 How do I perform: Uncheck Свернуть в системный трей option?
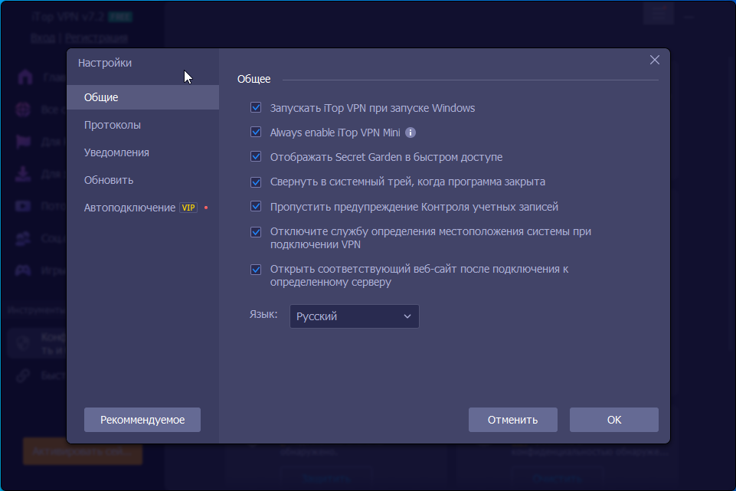257,182
